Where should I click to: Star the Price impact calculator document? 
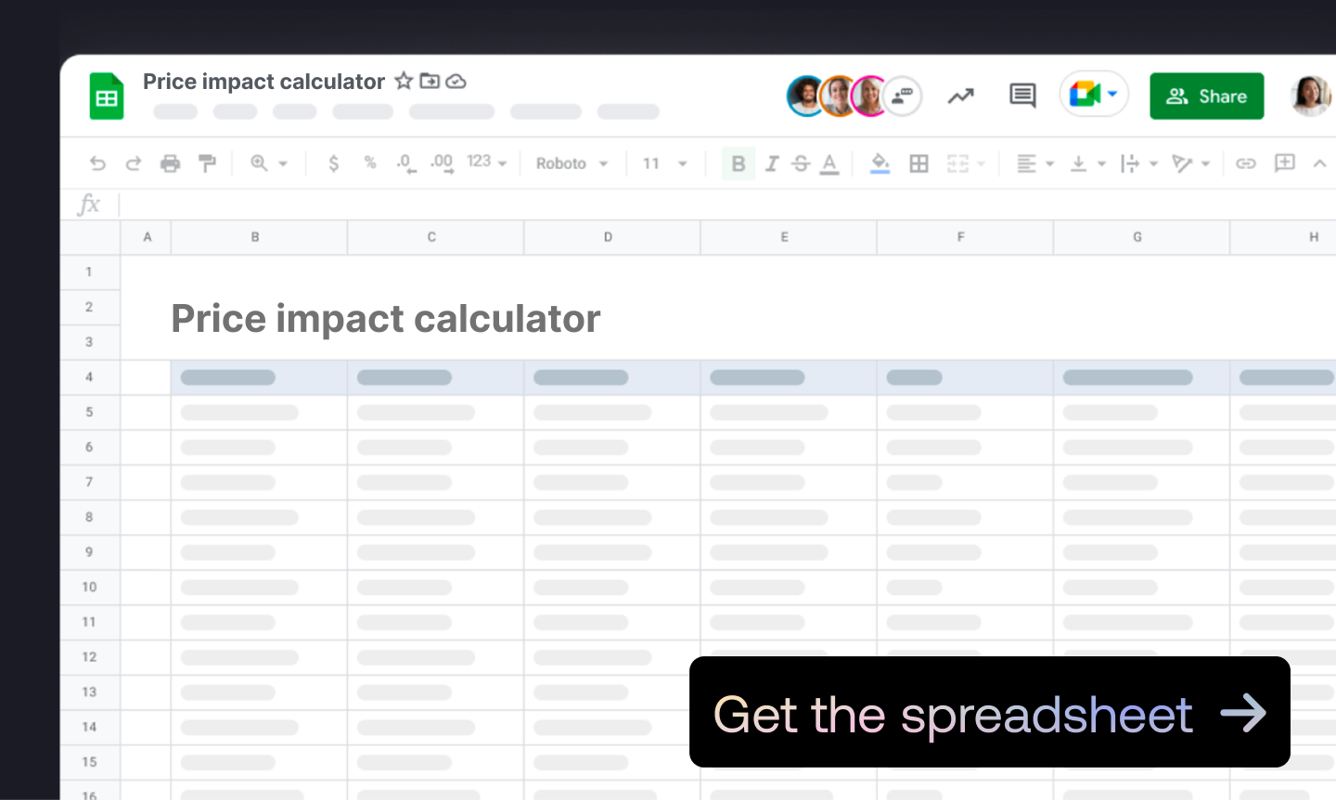(x=404, y=82)
